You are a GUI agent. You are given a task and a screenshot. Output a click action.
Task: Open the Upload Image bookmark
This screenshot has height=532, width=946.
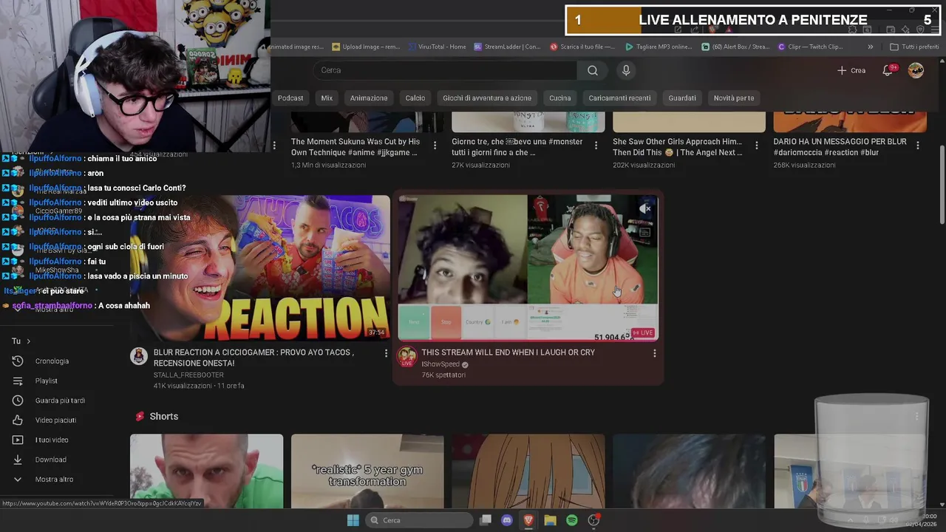[366, 47]
